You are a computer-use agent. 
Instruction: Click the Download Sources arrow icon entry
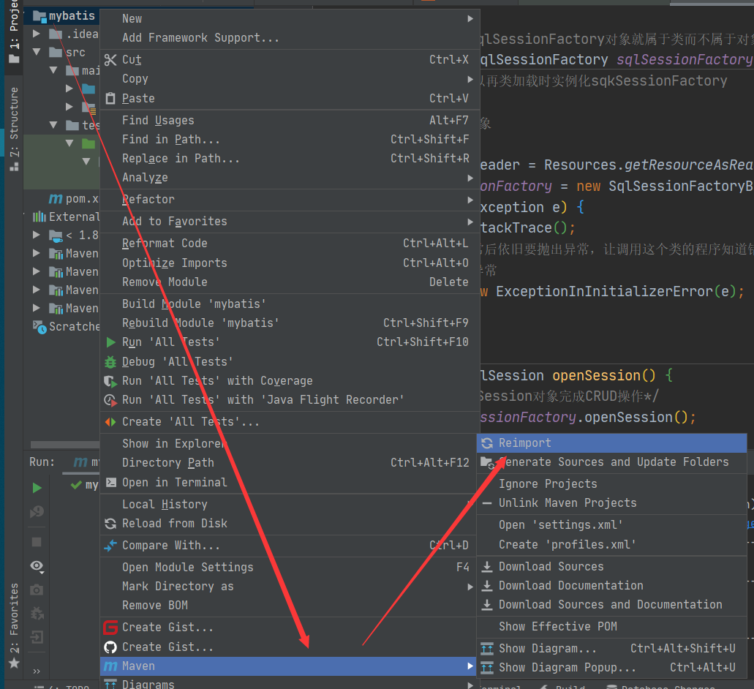click(x=551, y=566)
